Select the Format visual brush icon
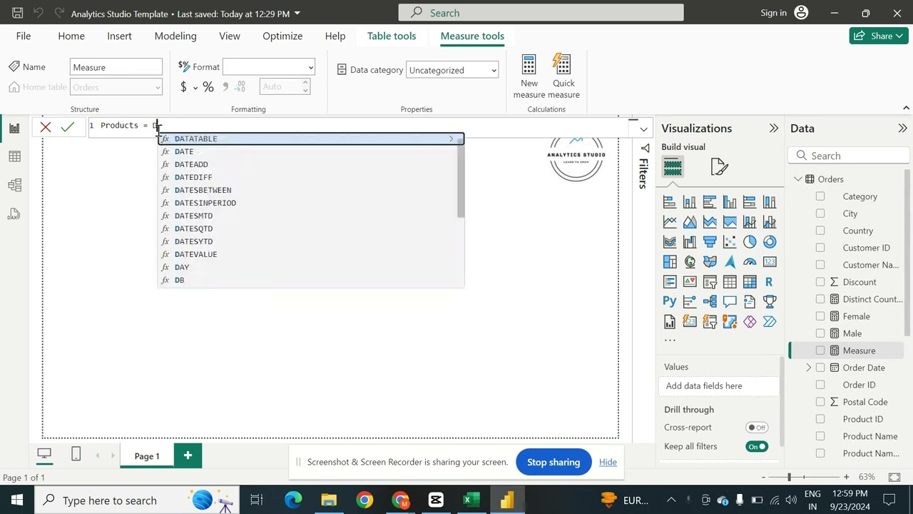The image size is (913, 514). tap(719, 167)
